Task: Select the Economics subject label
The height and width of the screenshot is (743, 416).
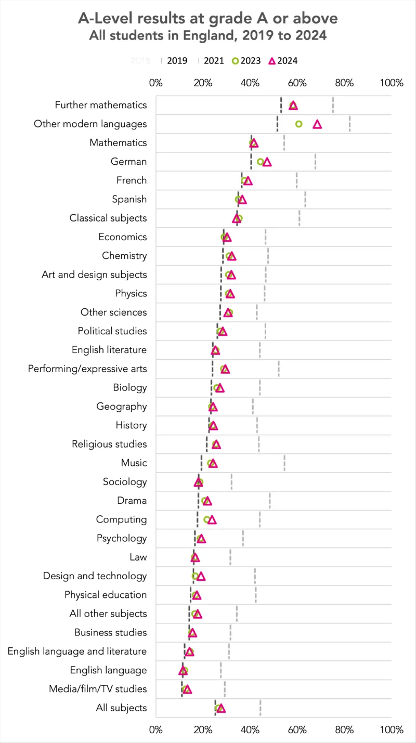Action: (123, 237)
